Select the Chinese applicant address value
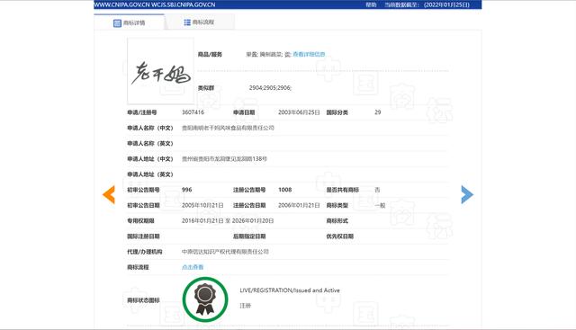 tap(224, 159)
